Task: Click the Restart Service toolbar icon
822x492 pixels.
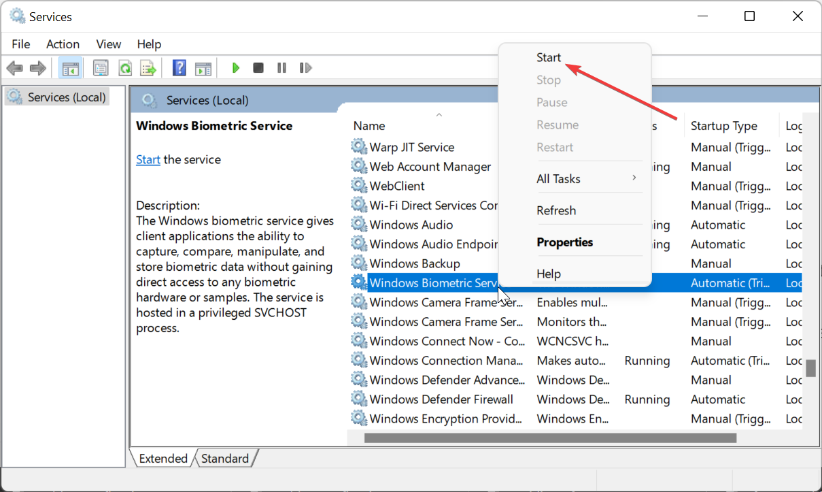Action: pos(306,68)
